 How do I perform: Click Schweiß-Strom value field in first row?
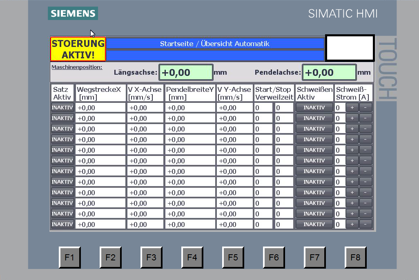coord(340,107)
